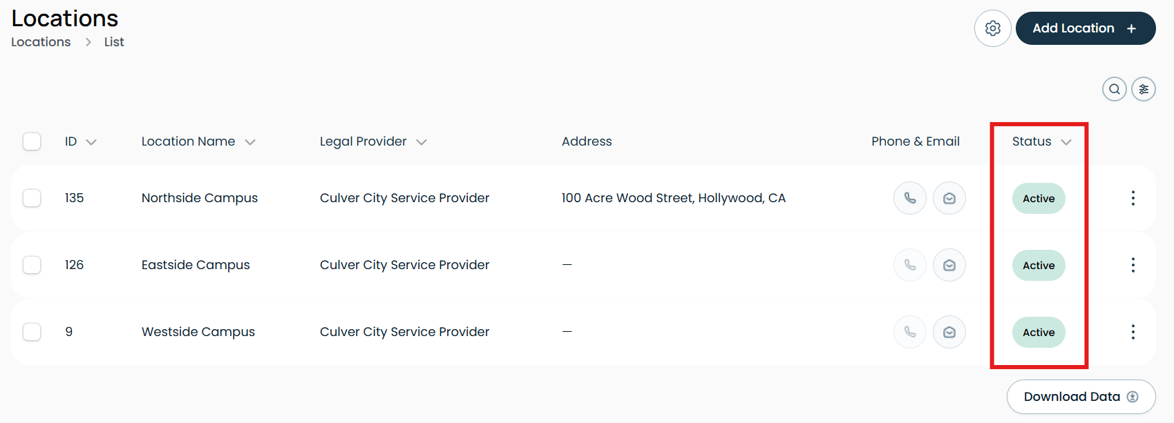Click Westside Campus phone icon
The image size is (1174, 423).
(x=910, y=332)
